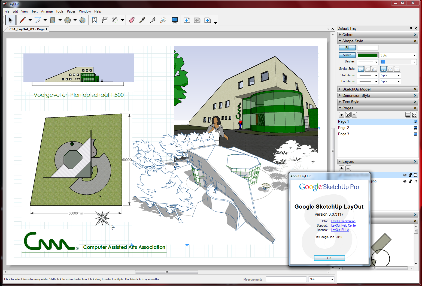Select the pink Eraser tool
This screenshot has height=286, width=422.
132,20
